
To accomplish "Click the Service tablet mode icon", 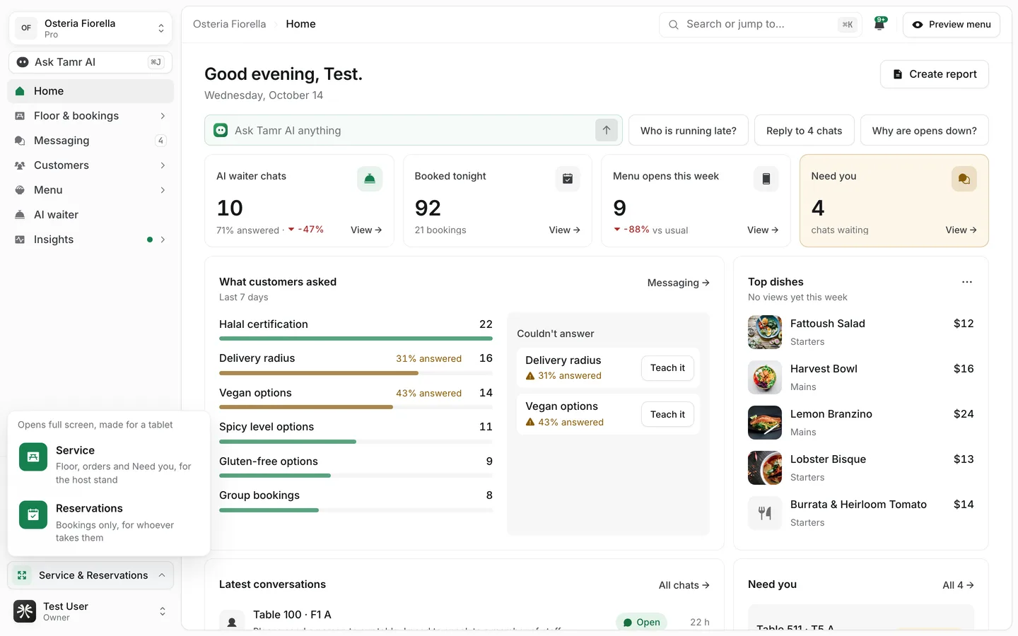I will pos(33,457).
